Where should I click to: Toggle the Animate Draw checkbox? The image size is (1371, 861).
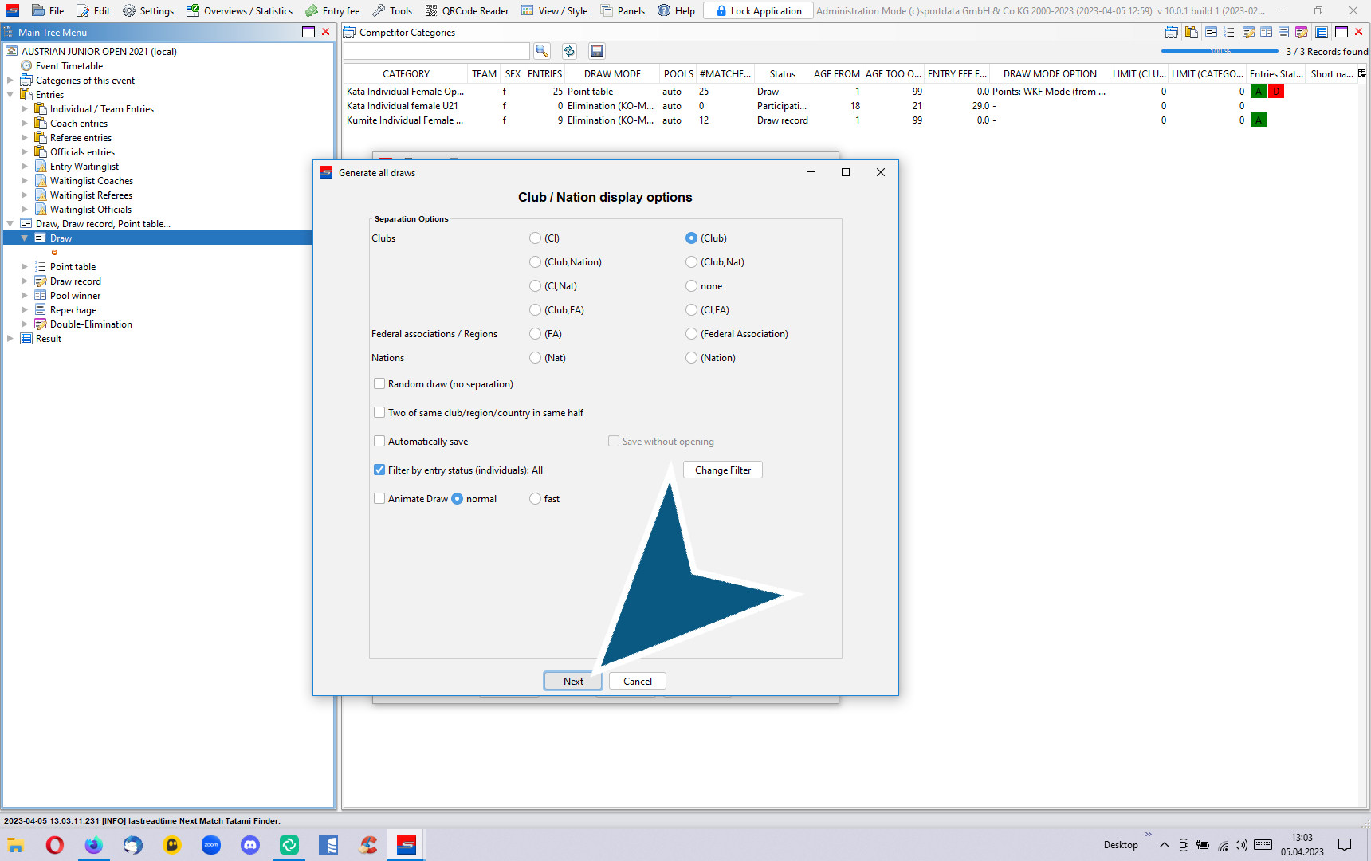pos(379,498)
